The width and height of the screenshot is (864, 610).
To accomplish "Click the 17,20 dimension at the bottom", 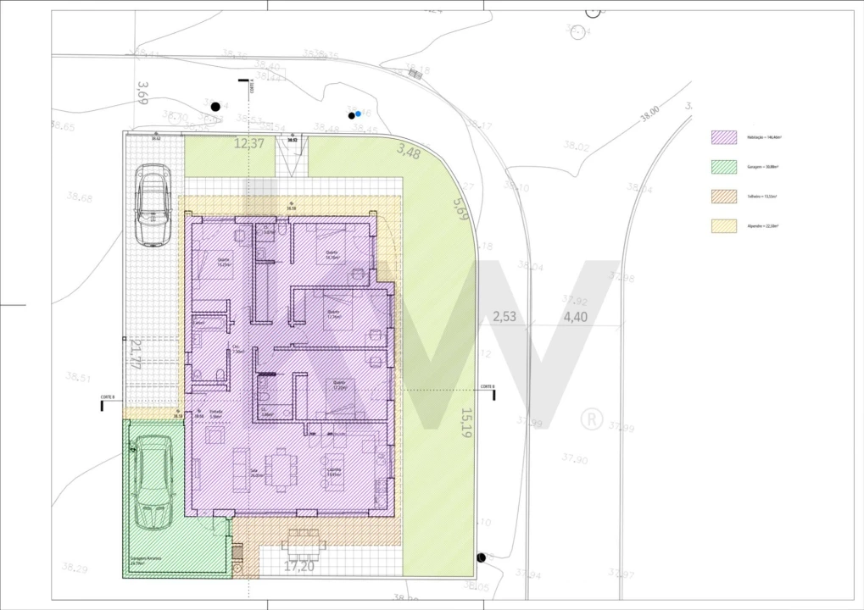I will tap(298, 565).
